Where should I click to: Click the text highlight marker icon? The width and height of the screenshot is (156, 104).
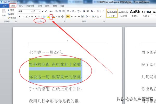pos(48,16)
